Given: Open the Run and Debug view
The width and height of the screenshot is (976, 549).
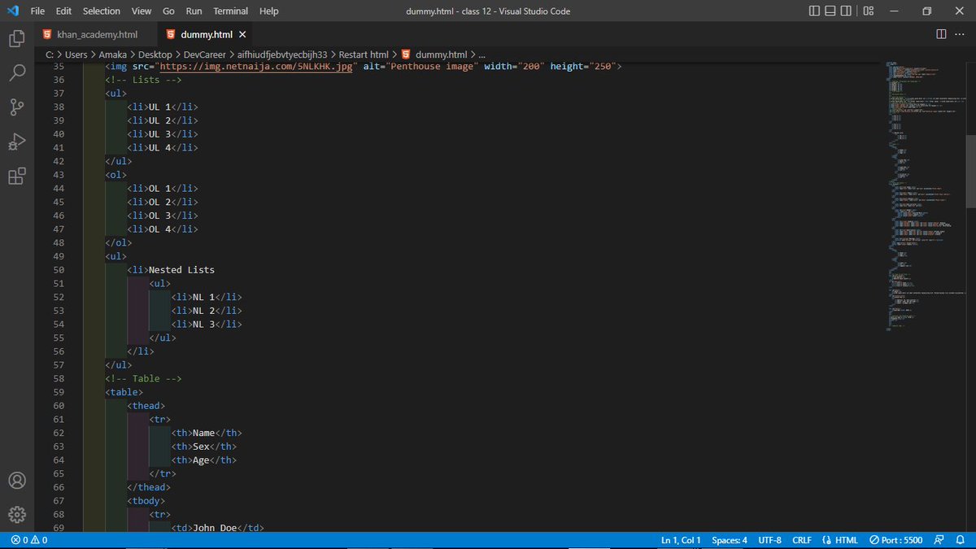Looking at the screenshot, I should pos(17,142).
